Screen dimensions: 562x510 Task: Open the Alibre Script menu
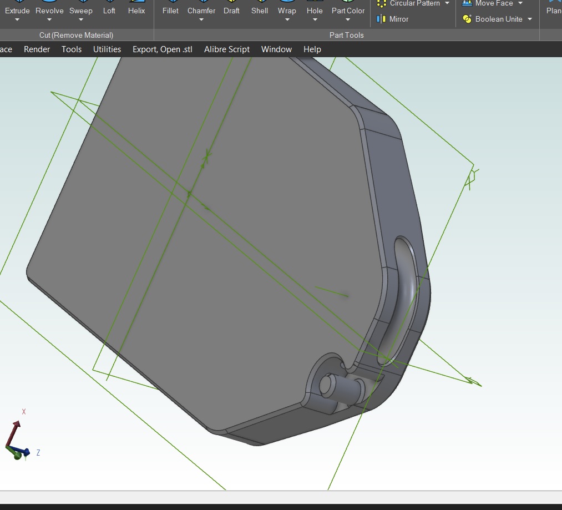click(x=227, y=49)
